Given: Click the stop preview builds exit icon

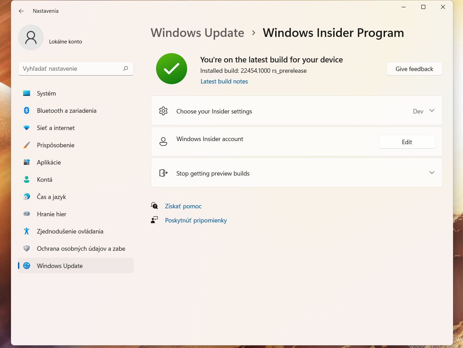Looking at the screenshot, I should (163, 173).
